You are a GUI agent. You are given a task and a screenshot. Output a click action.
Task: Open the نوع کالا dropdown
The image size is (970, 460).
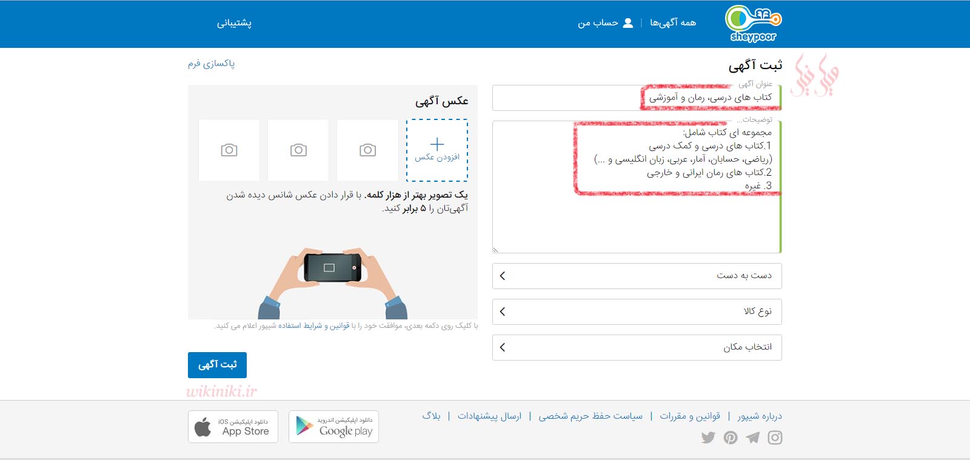[x=637, y=312]
